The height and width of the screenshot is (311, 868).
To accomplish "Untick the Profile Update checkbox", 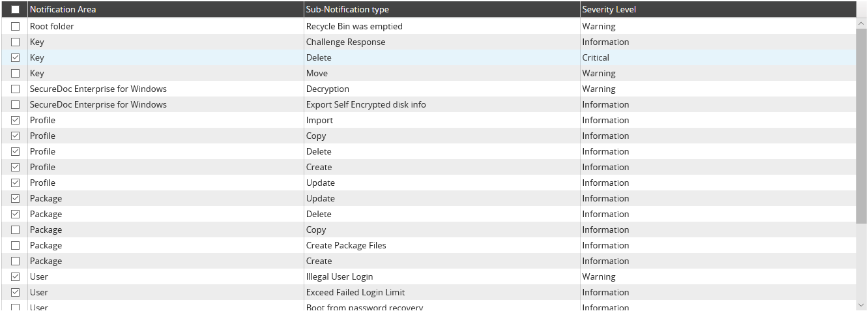I will 16,183.
